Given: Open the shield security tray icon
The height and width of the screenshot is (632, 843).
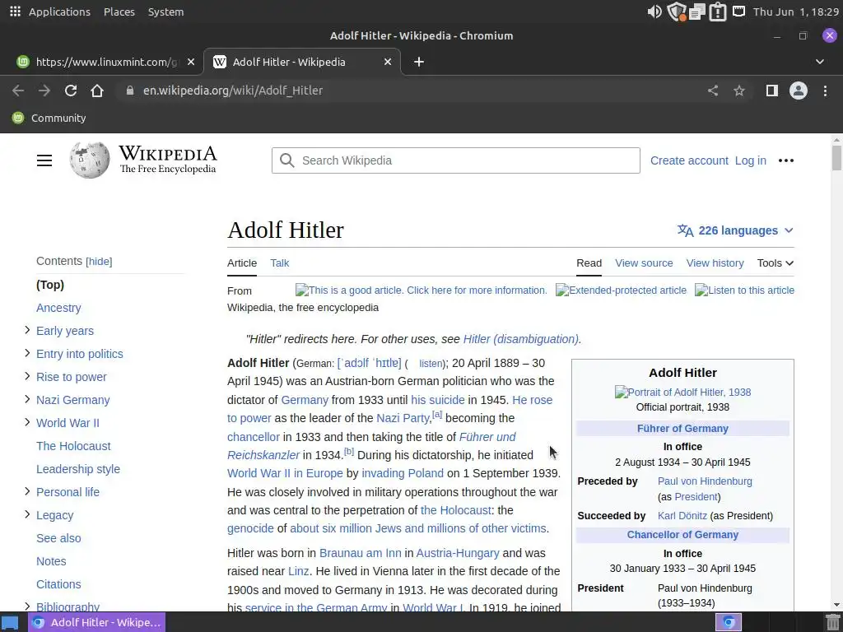Looking at the screenshot, I should click(x=677, y=12).
